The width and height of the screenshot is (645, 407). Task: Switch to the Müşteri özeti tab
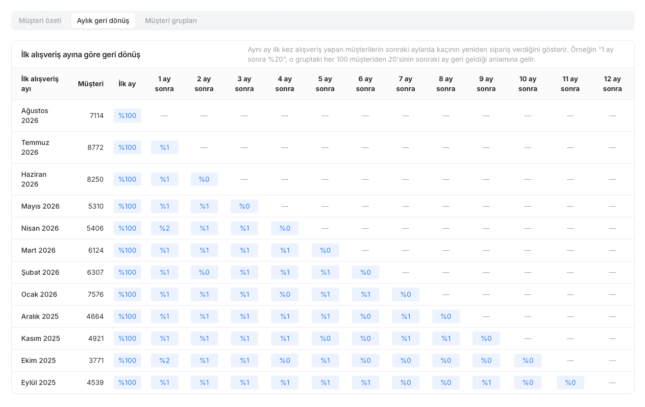pyautogui.click(x=40, y=21)
